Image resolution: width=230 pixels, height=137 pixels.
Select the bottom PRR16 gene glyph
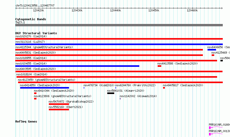coord(216,134)
